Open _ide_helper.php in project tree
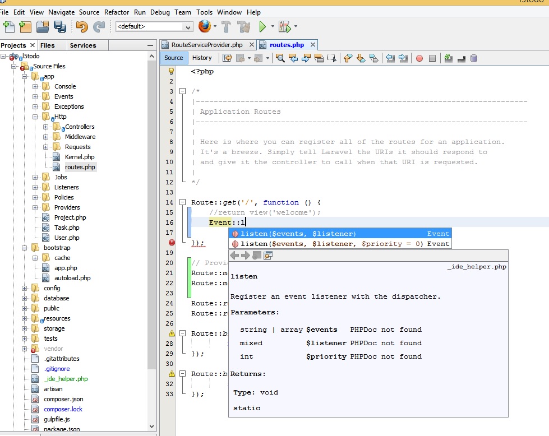 (66, 379)
